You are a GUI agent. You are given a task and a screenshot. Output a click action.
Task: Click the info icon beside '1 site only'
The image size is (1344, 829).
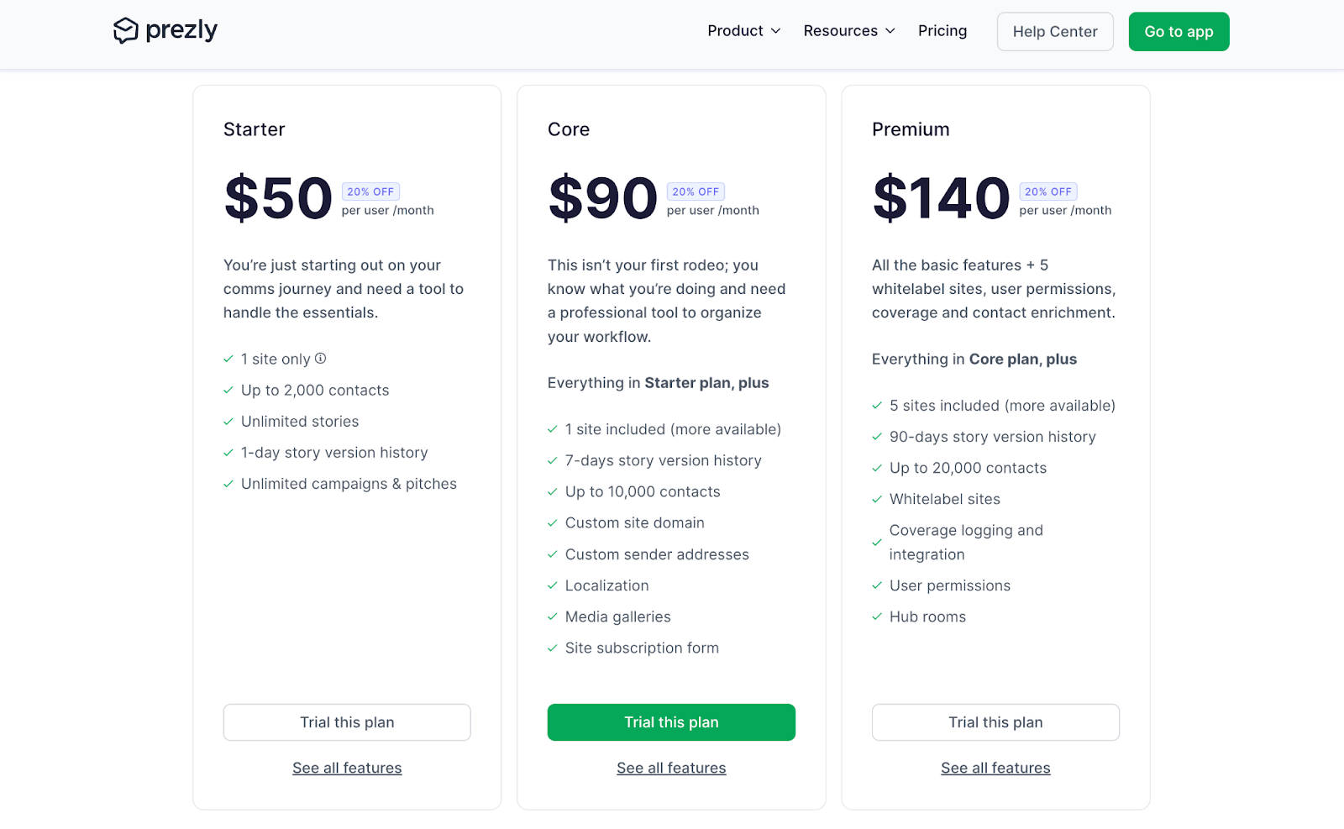click(x=320, y=359)
